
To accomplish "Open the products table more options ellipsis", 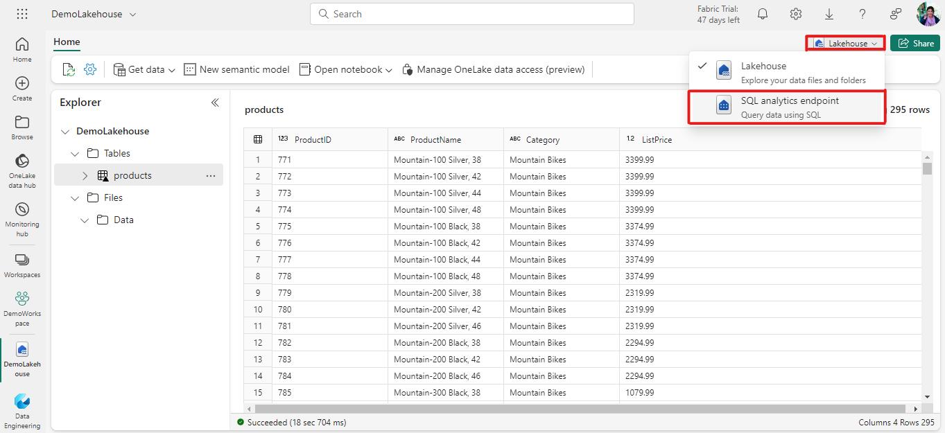I will click(x=211, y=175).
